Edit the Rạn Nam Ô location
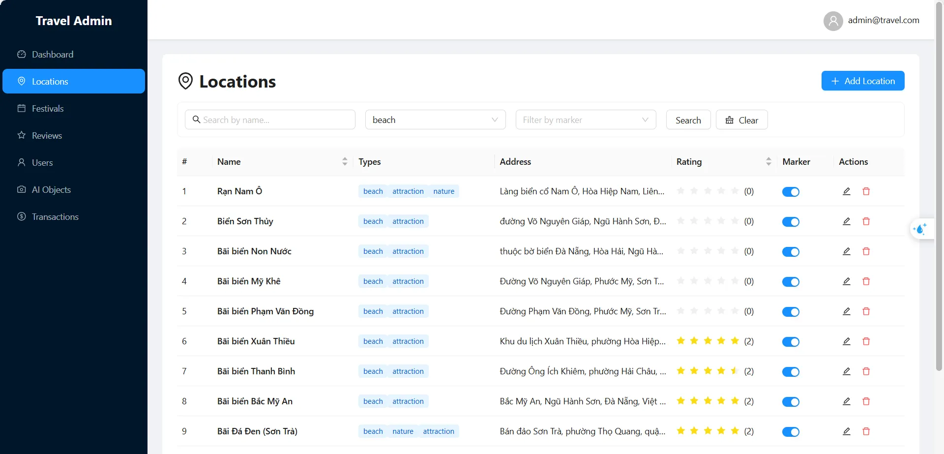944x454 pixels. (847, 191)
